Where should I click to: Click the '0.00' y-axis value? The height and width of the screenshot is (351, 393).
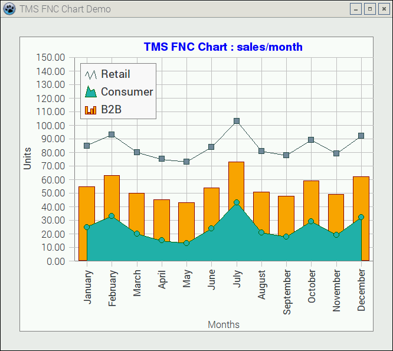[x=55, y=261]
